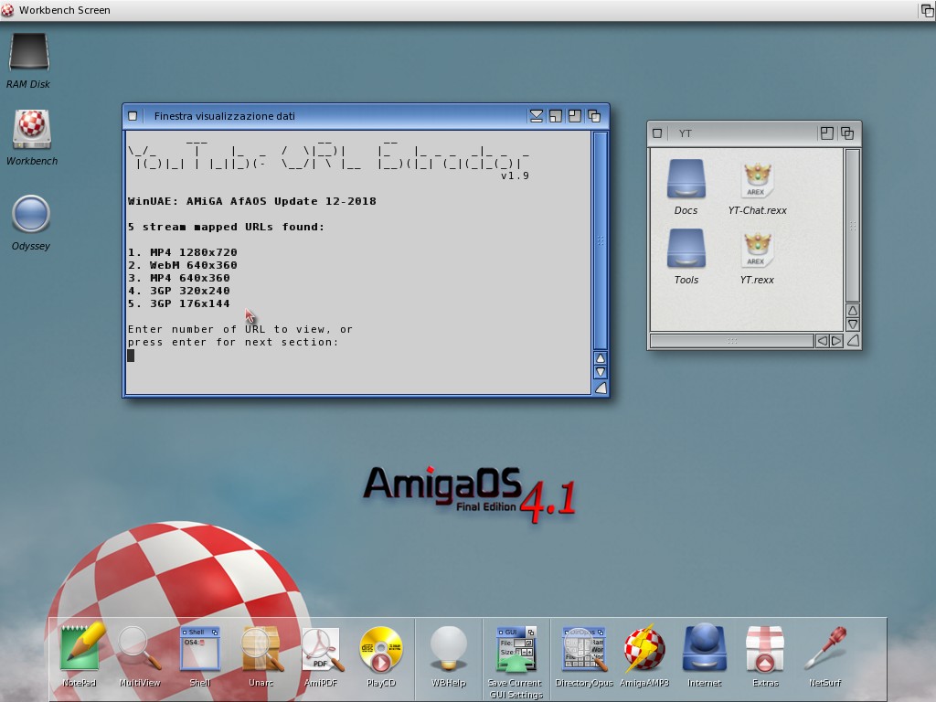Run the YT-Chat.rexx script
This screenshot has height=702, width=936.
757,180
